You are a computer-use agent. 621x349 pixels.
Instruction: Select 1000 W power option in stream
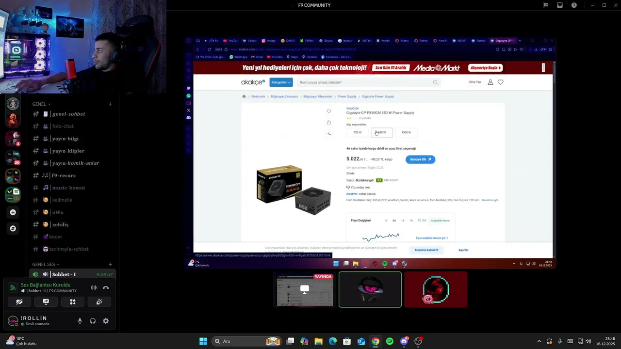click(x=406, y=132)
